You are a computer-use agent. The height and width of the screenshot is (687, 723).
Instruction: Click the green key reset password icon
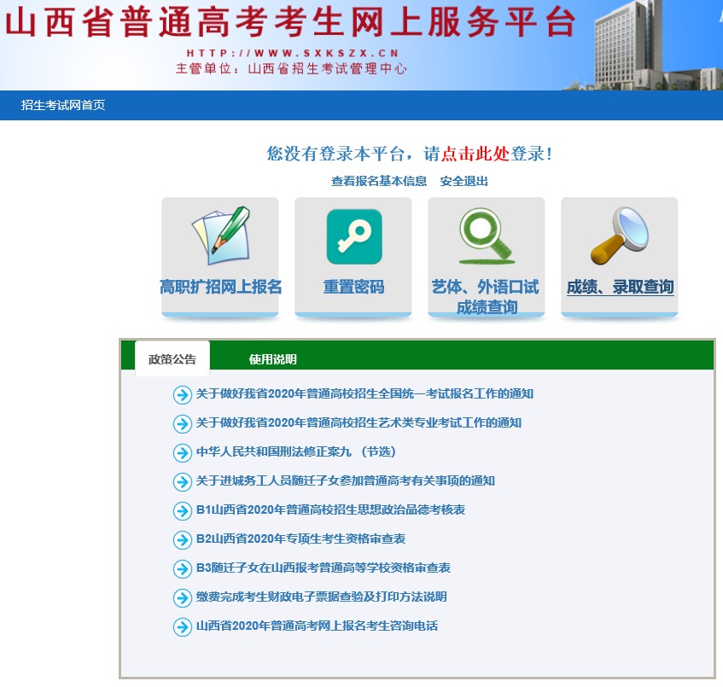pos(353,236)
